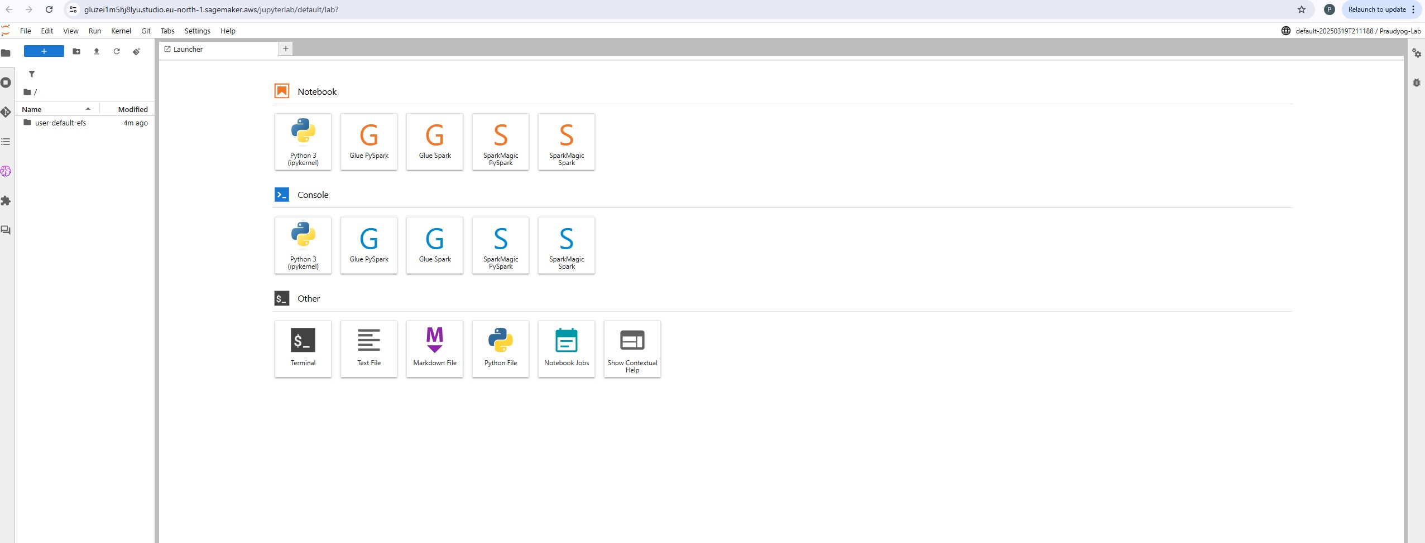Screen dimensions: 1425x543
Task: Click the blue new launcher button
Action: coord(44,51)
